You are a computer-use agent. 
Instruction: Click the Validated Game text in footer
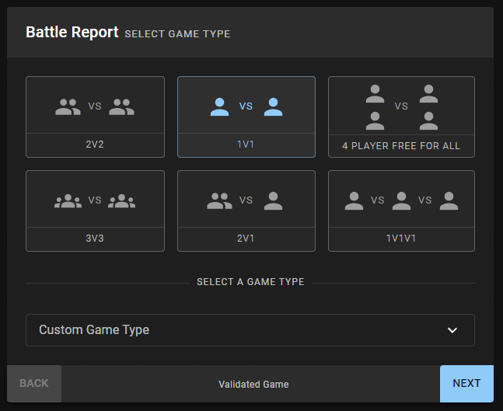[x=253, y=385]
